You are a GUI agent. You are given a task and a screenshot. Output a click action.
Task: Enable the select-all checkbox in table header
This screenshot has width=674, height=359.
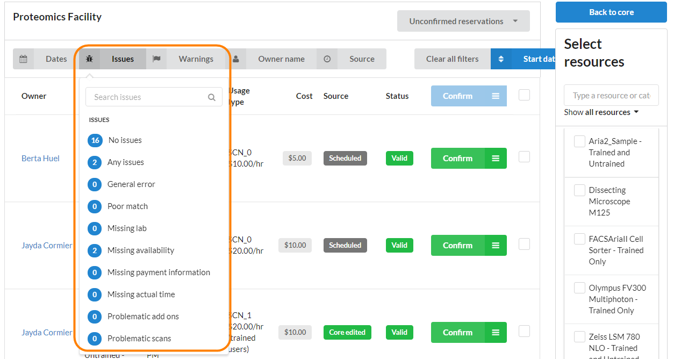[x=524, y=95]
